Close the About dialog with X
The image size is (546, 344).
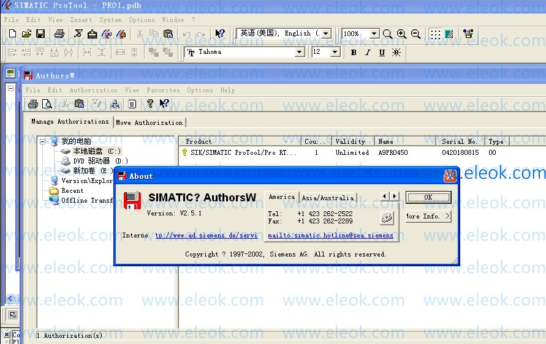click(x=450, y=176)
